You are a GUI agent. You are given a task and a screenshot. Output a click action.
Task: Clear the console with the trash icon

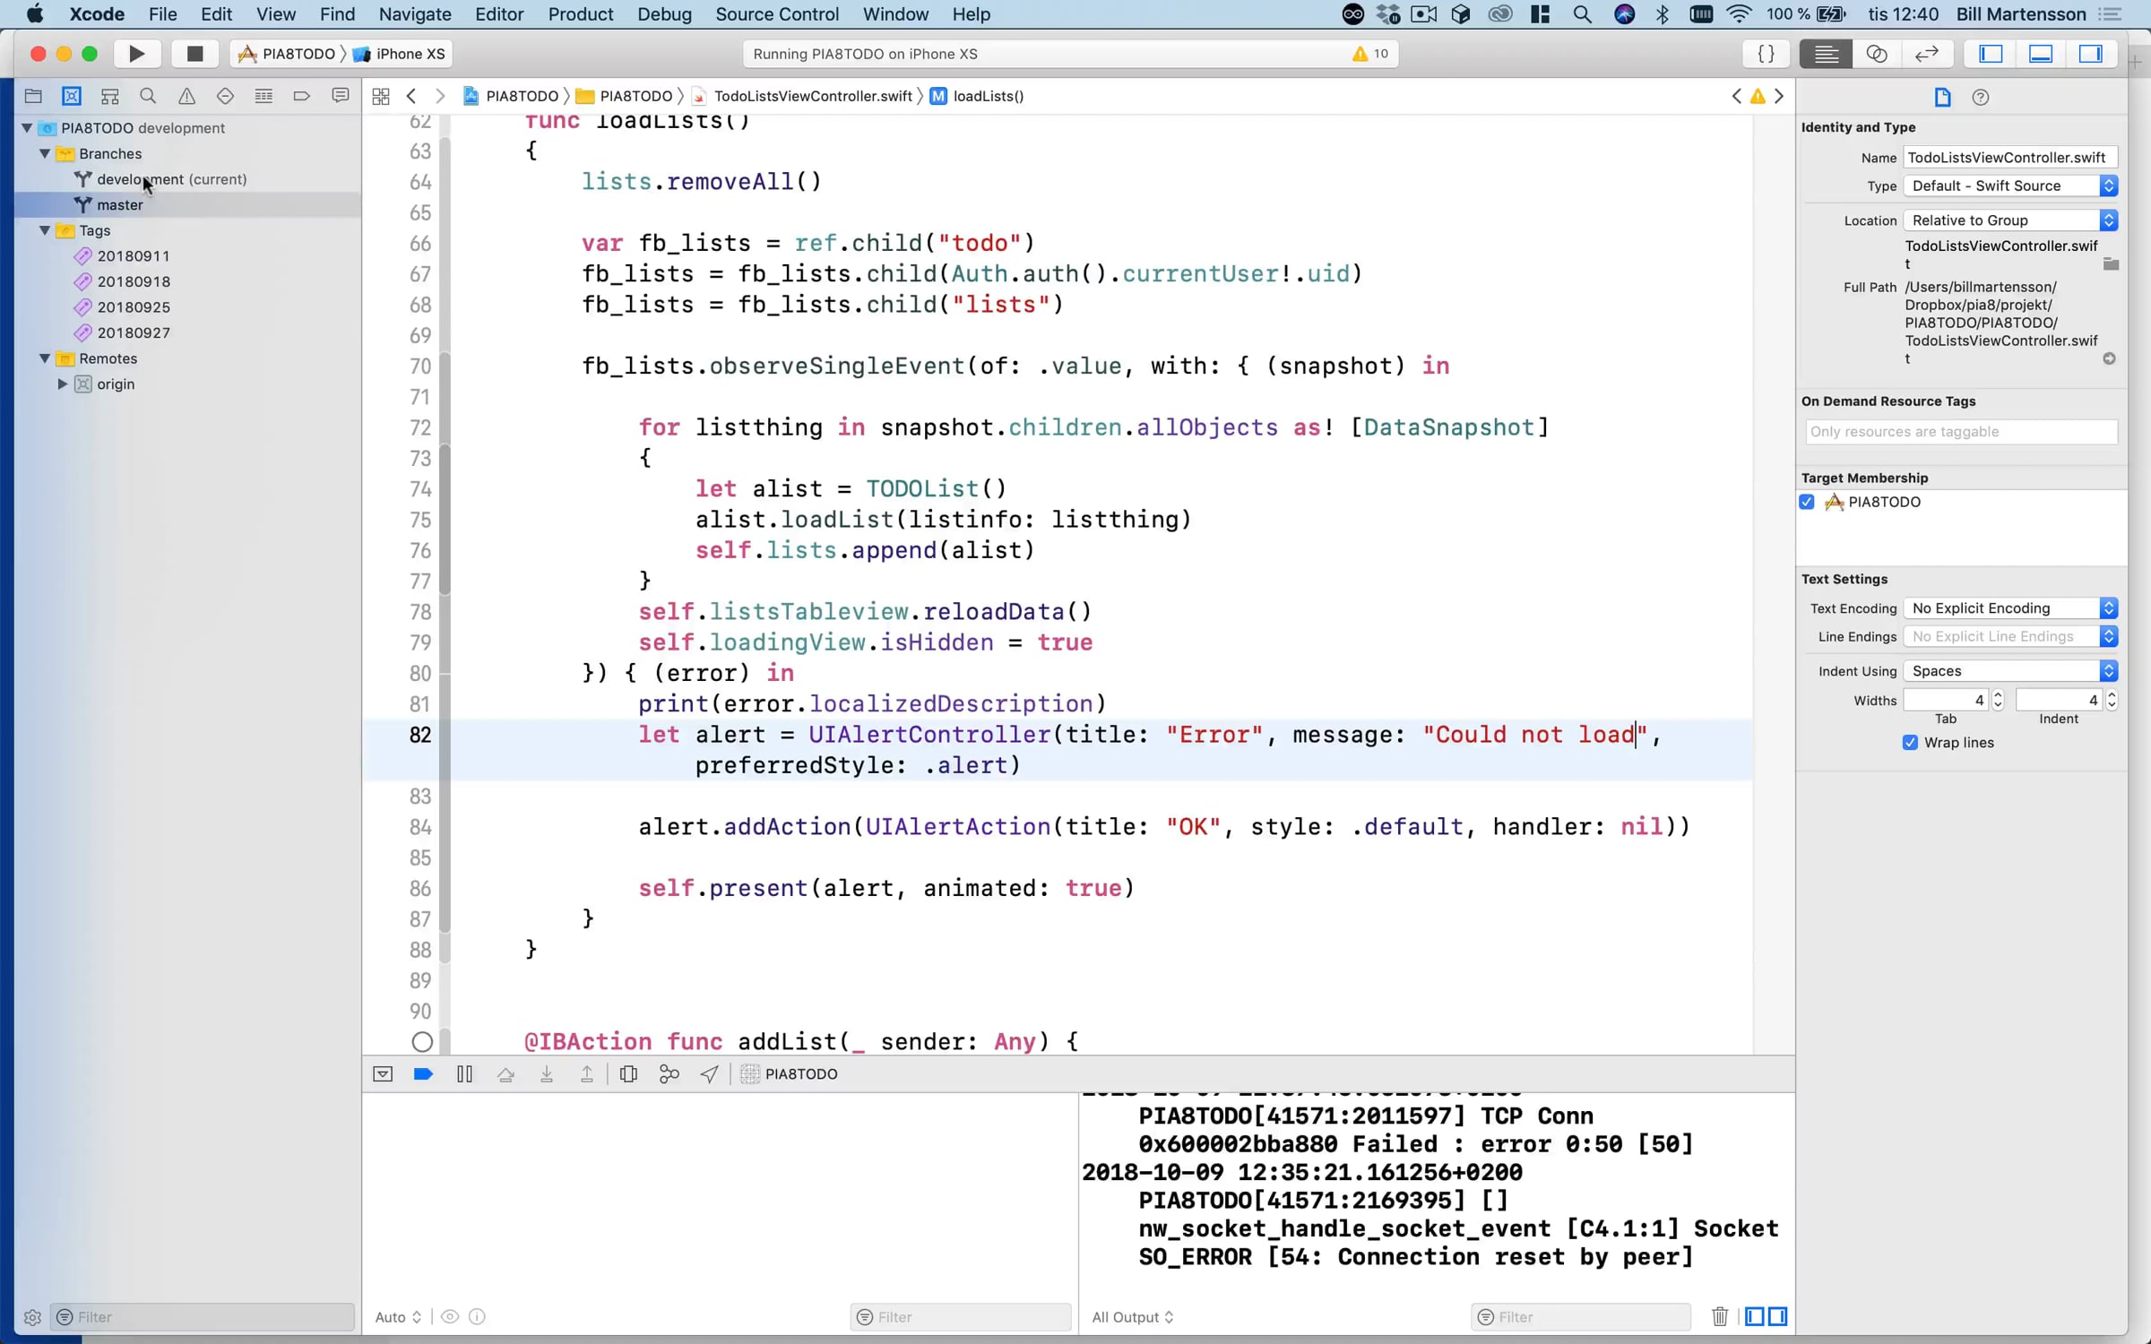[x=1719, y=1316]
